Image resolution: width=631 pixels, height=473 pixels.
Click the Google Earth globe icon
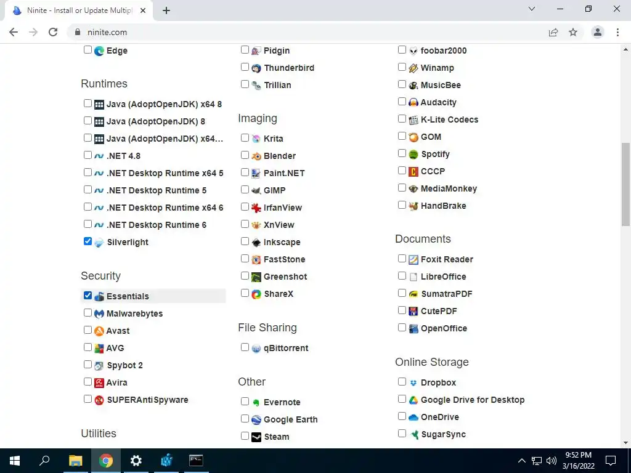[256, 420]
